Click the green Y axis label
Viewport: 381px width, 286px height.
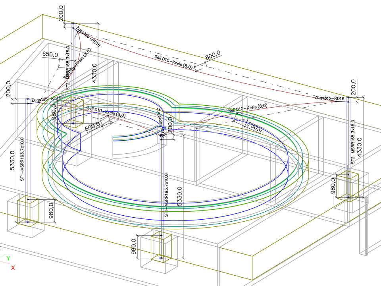(8, 258)
